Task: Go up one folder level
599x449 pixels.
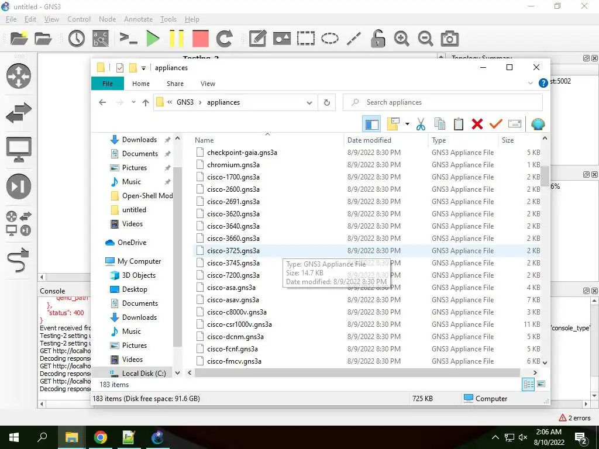Action: tap(146, 102)
